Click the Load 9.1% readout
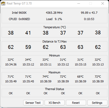The image size is (109, 108). (x=54, y=19)
